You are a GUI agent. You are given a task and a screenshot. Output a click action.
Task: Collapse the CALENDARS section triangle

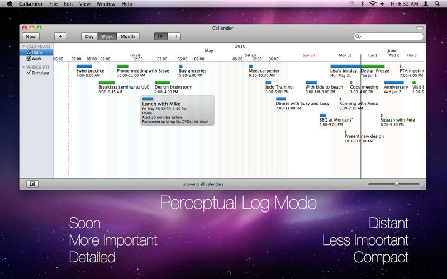point(23,46)
